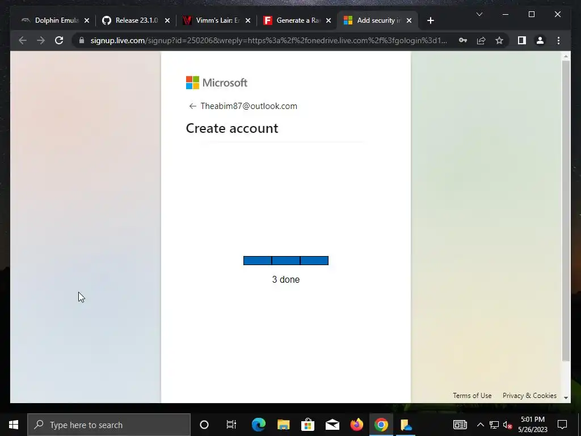
Task: Toggle the Chrome side panel
Action: pos(522,40)
